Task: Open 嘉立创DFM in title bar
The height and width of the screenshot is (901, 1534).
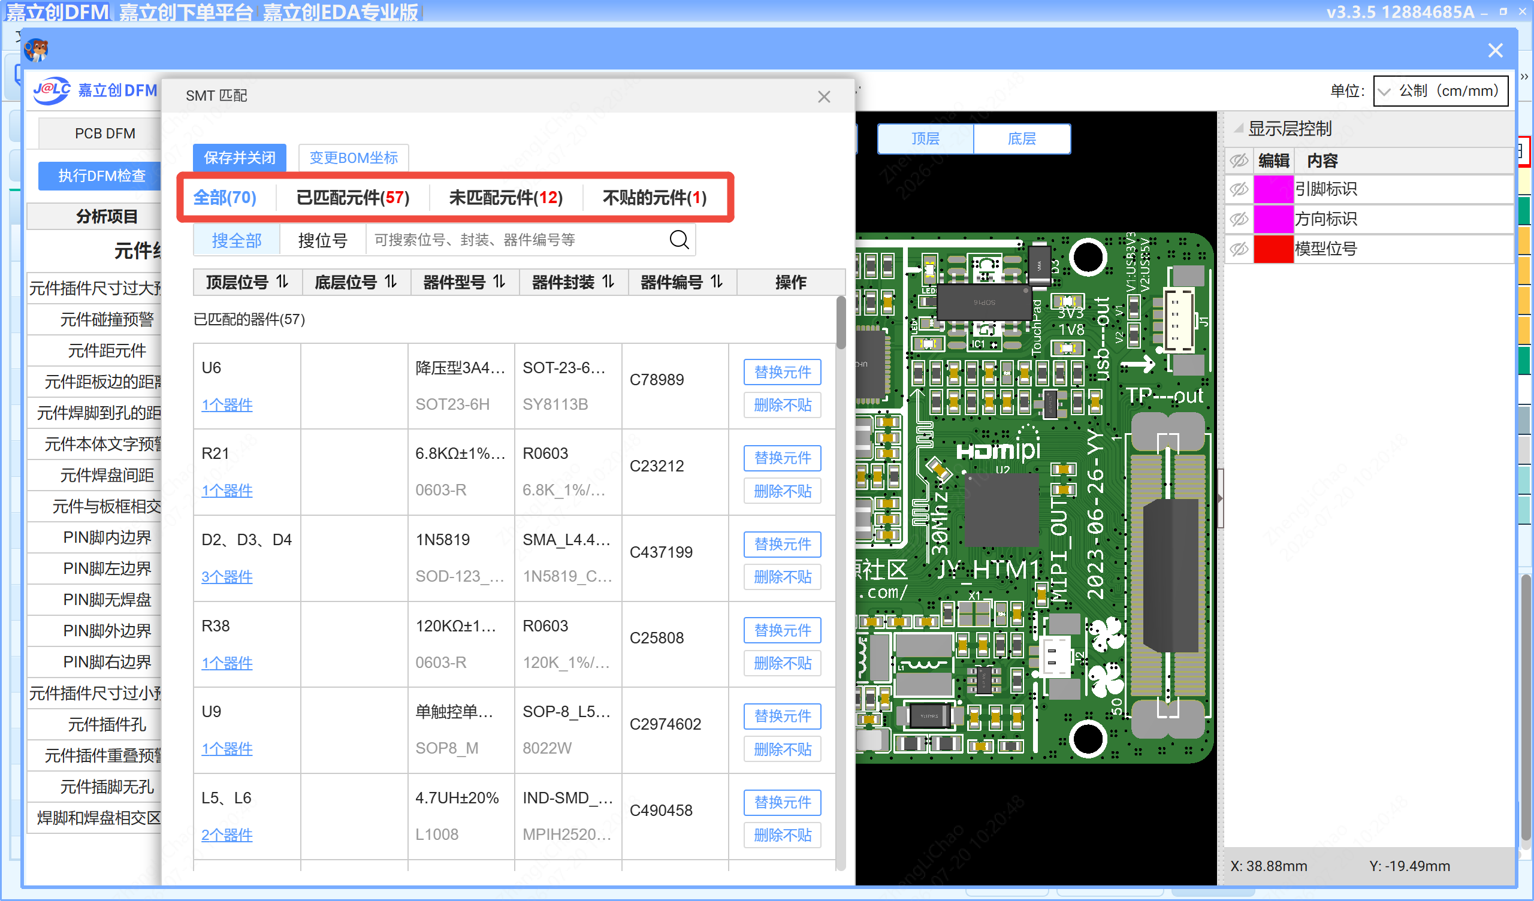Action: (57, 12)
